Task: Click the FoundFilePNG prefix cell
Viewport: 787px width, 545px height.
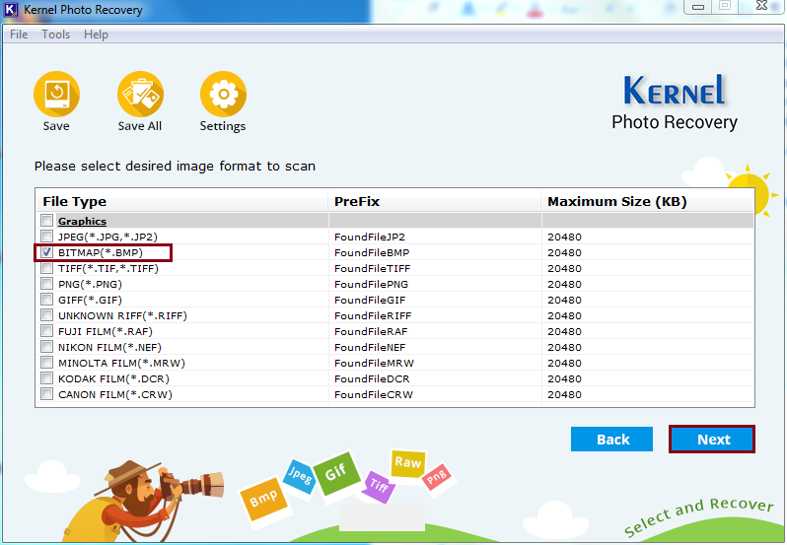Action: (x=371, y=284)
